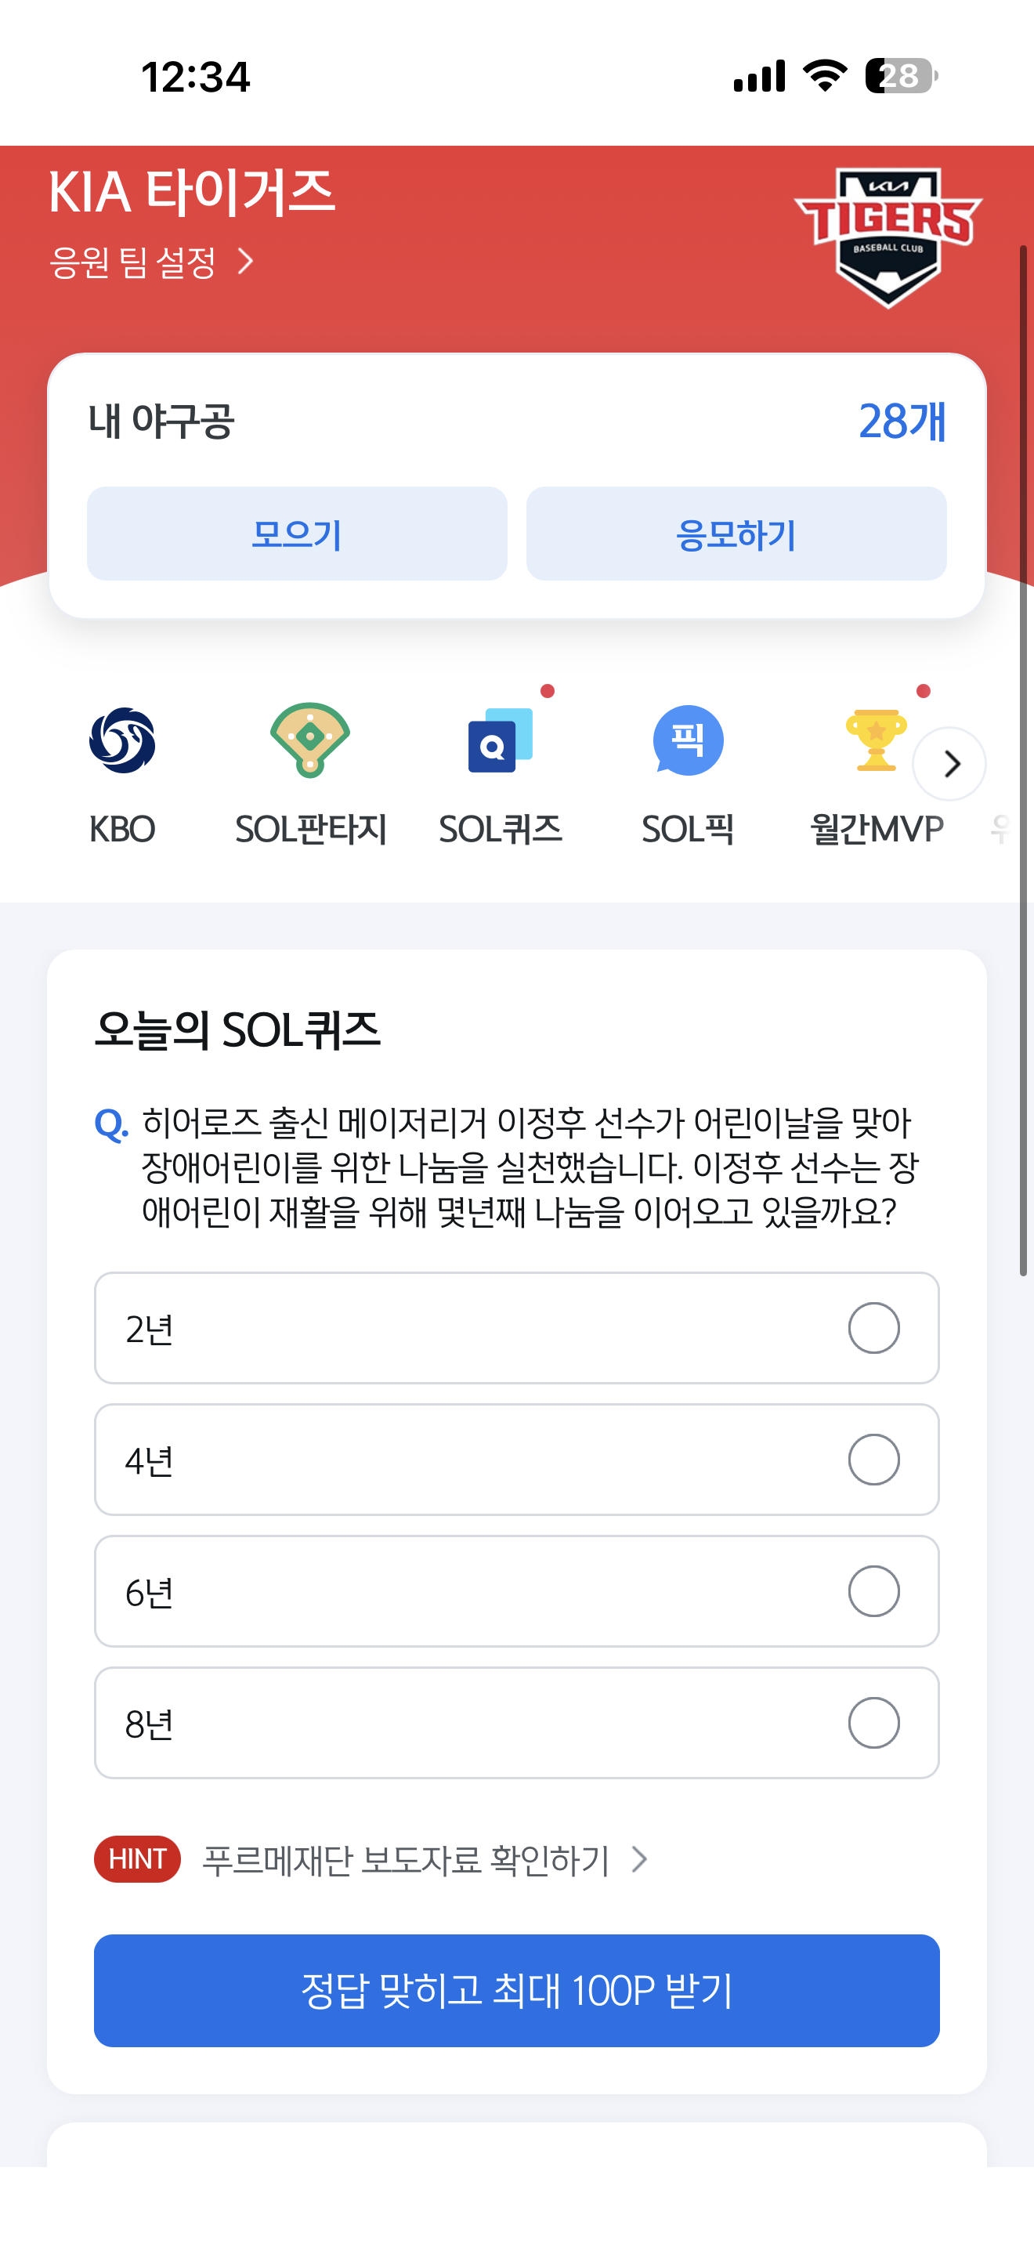Select the 2년 answer radio button

(873, 1328)
